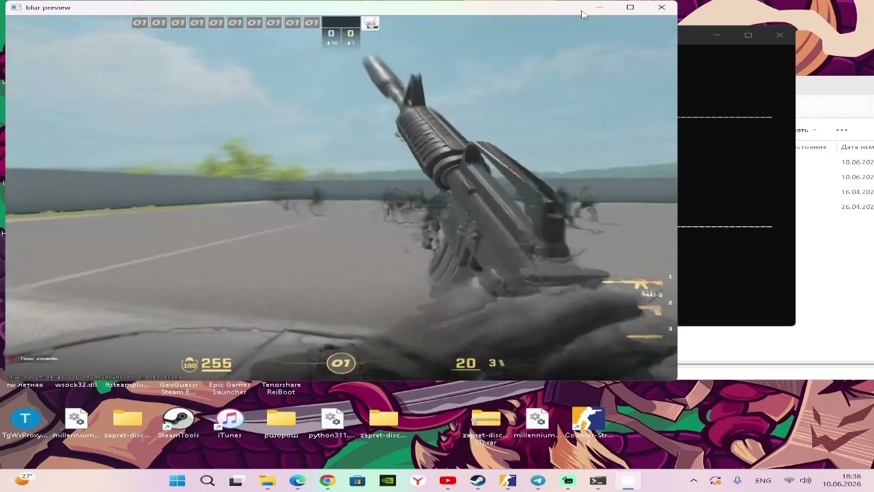
Task: Open the NVIDIA app on the taskbar
Action: (387, 481)
